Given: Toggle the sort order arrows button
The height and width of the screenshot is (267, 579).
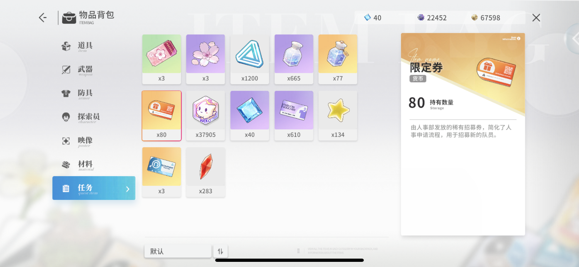Looking at the screenshot, I should coord(220,251).
